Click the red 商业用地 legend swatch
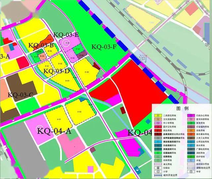212x179 pixels. (x=158, y=131)
